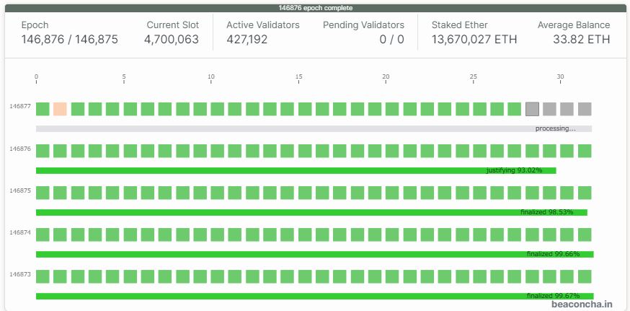Open epoch 146874 row label

pyautogui.click(x=19, y=232)
